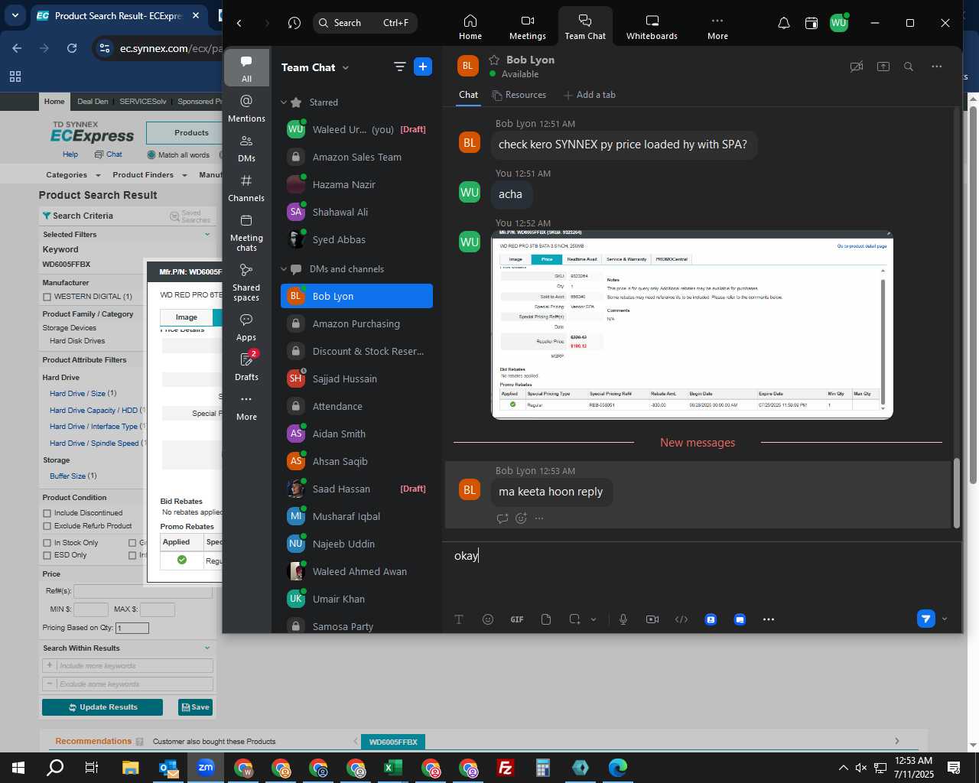Collapse DMs and channels section
Screen dimensions: 979x783
[x=284, y=269]
